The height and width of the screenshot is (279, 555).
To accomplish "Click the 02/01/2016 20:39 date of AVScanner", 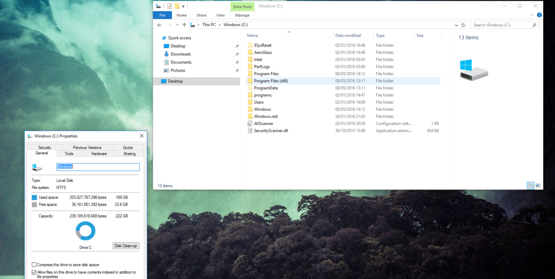I will pos(350,123).
